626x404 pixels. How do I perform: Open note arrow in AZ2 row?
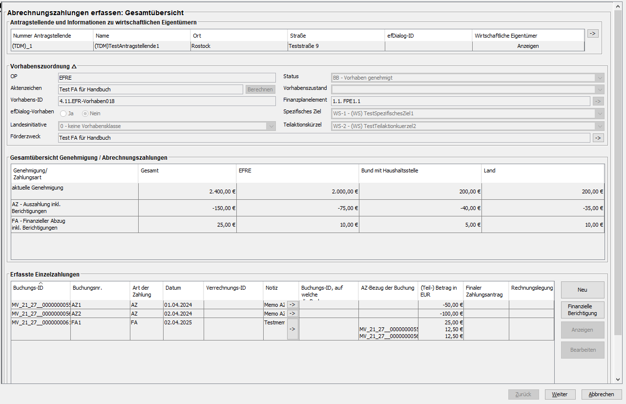(x=292, y=313)
